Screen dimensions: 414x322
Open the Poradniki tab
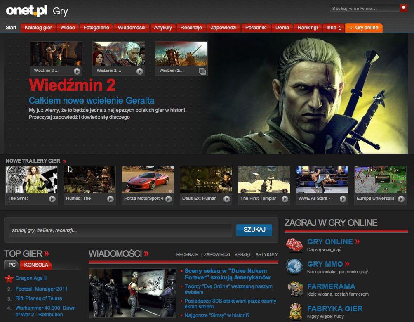[x=256, y=28]
